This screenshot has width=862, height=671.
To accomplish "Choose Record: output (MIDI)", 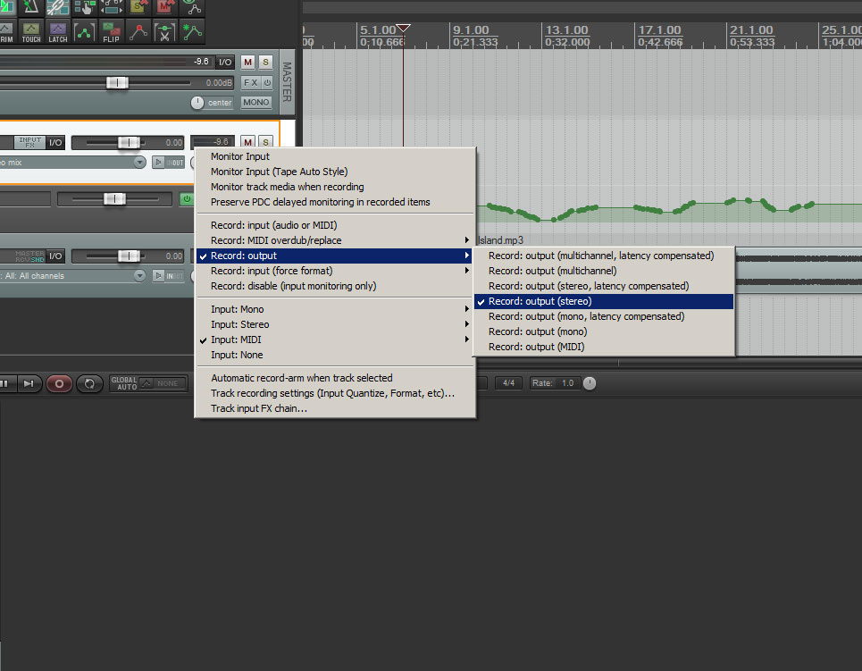I will point(604,347).
